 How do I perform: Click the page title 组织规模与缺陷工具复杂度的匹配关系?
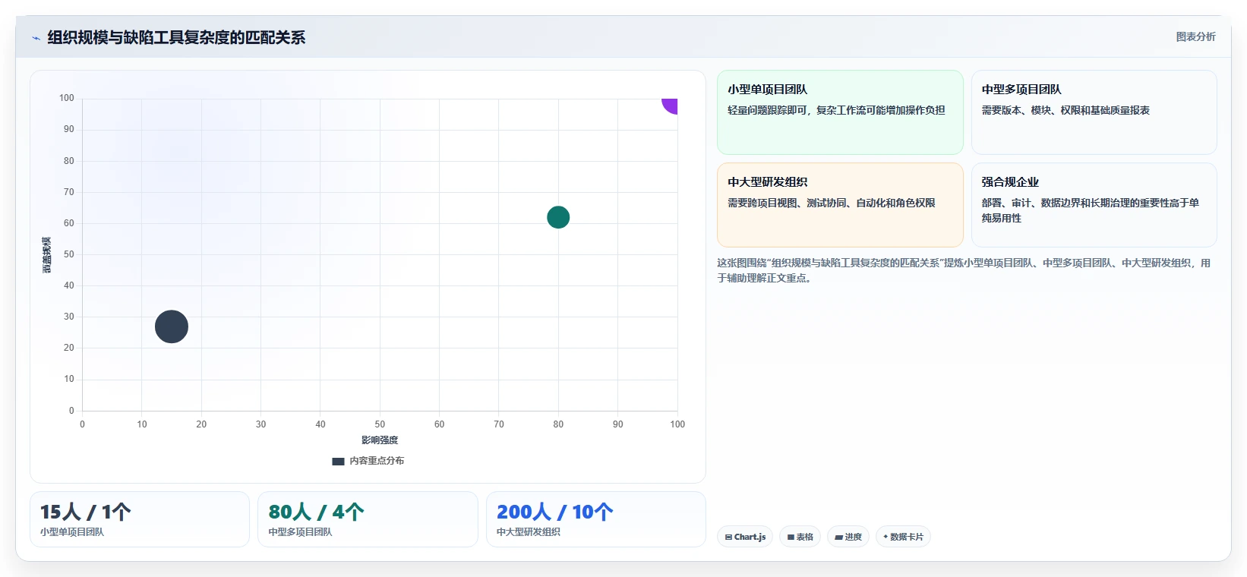[176, 37]
